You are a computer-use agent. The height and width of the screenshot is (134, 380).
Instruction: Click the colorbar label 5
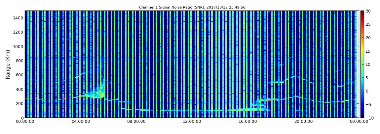tap(367, 78)
